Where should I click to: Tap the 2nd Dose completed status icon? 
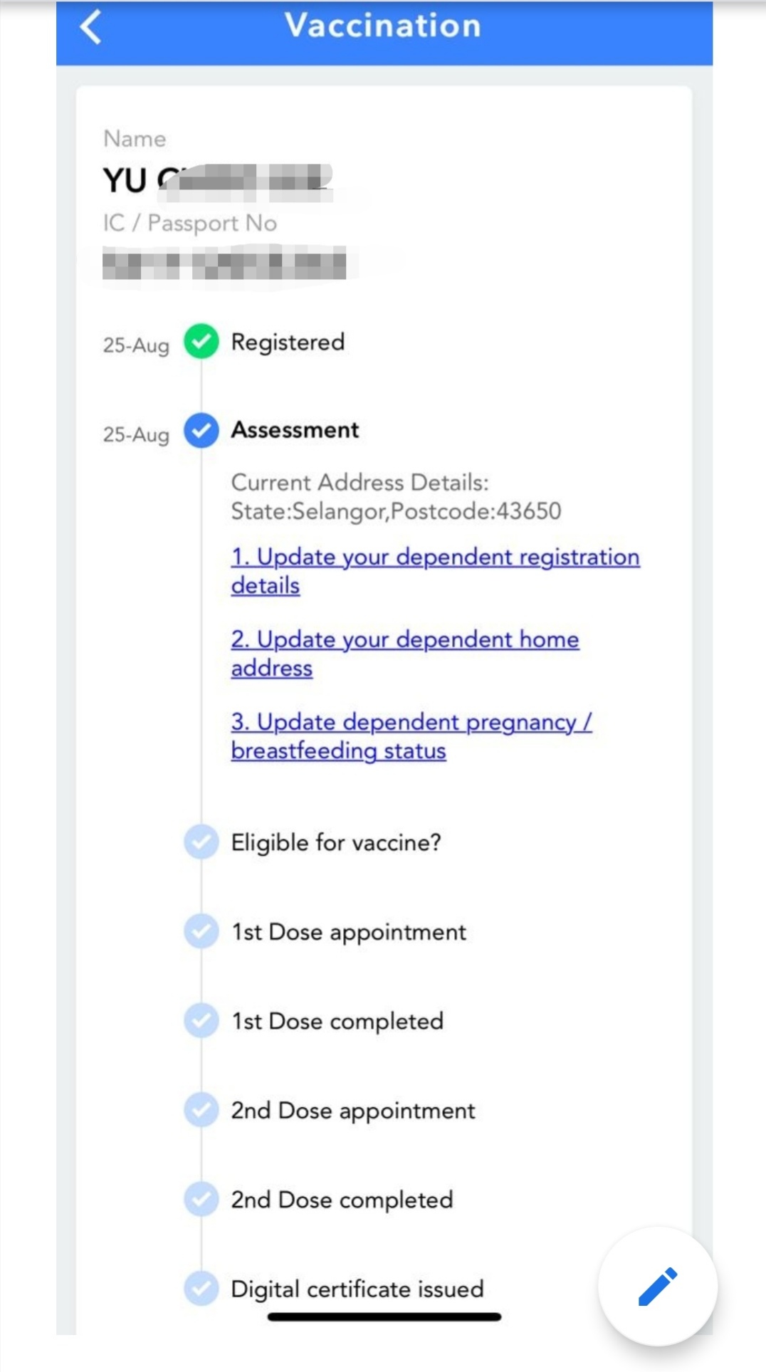coord(201,1200)
